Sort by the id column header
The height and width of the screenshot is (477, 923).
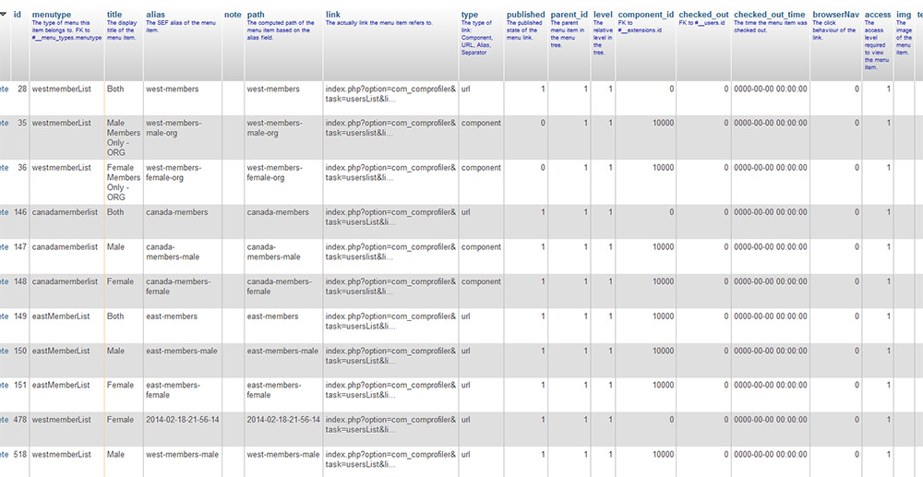coord(18,15)
